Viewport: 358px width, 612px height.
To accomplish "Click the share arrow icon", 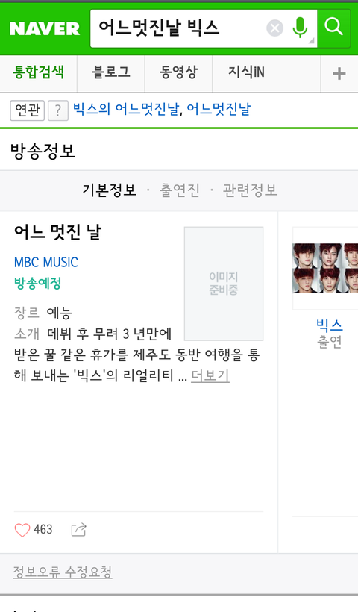I will (x=78, y=530).
